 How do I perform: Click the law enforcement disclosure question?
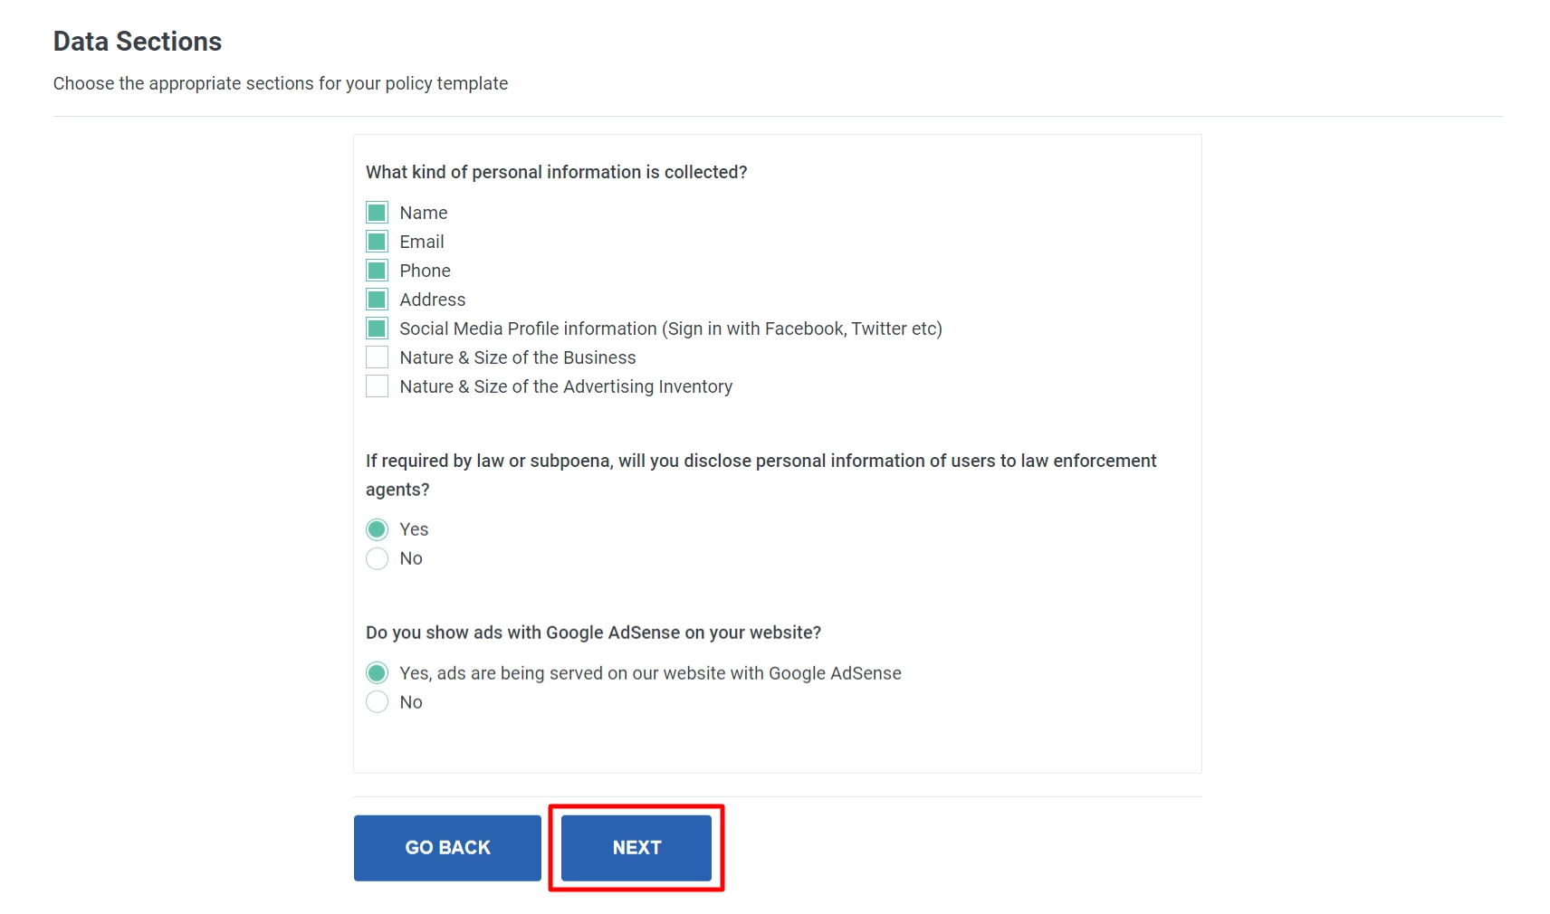click(761, 474)
